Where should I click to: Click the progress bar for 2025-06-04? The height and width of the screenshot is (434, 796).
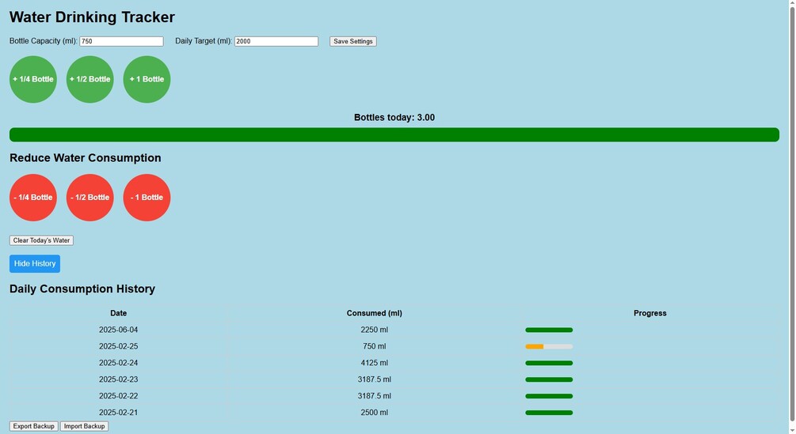coord(549,330)
